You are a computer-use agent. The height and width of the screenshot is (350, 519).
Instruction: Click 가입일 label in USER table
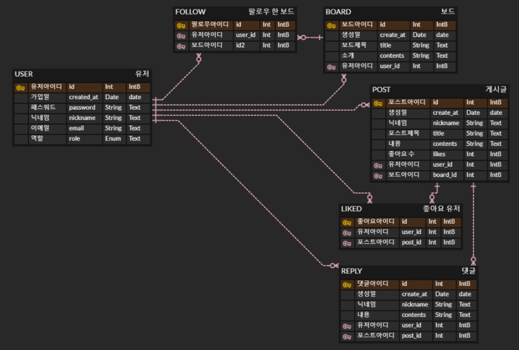40,97
